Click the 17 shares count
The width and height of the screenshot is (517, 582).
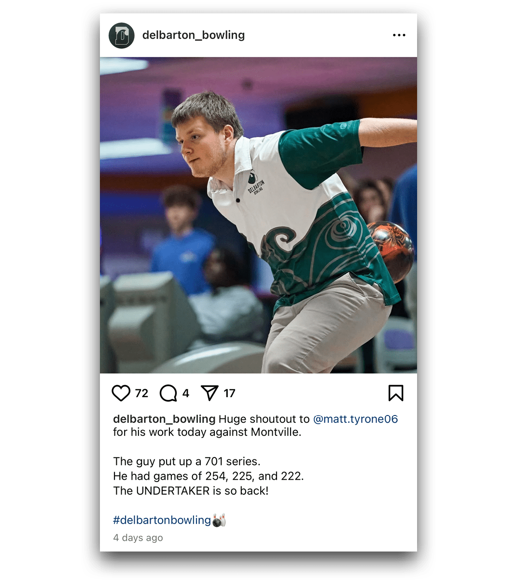tap(230, 393)
